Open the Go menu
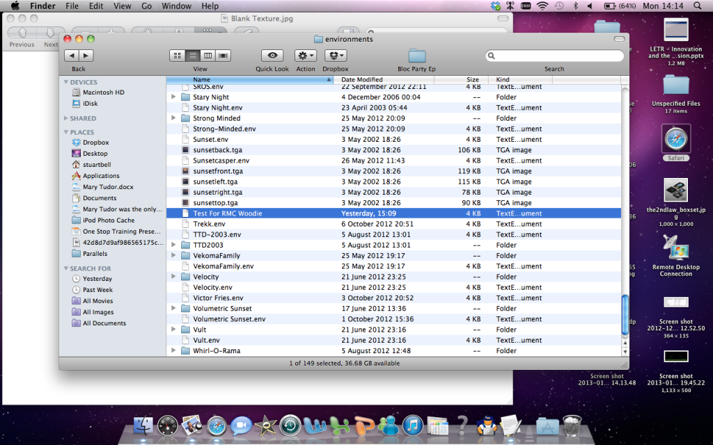Image resolution: width=713 pixels, height=445 pixels. pos(146,6)
